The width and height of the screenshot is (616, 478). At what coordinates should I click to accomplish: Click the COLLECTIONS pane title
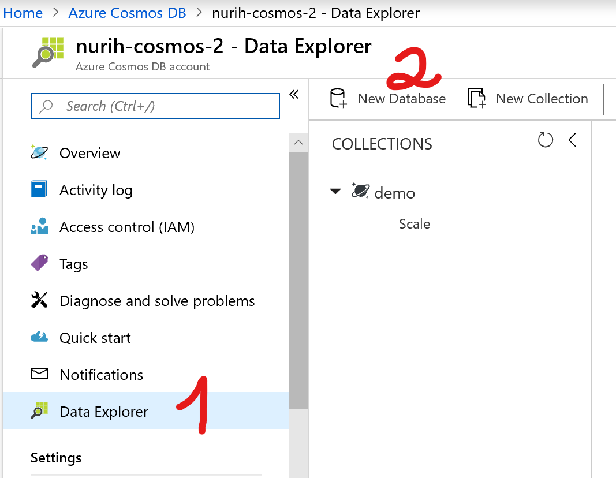click(382, 144)
